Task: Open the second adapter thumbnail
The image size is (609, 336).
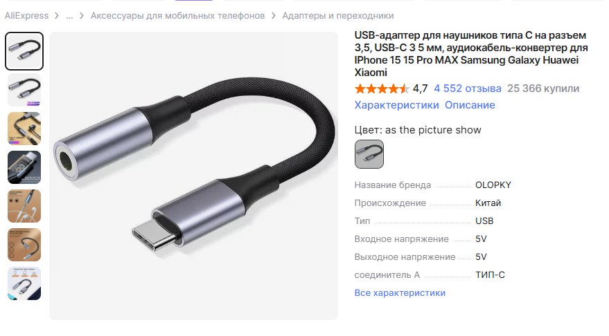Action: (x=24, y=90)
